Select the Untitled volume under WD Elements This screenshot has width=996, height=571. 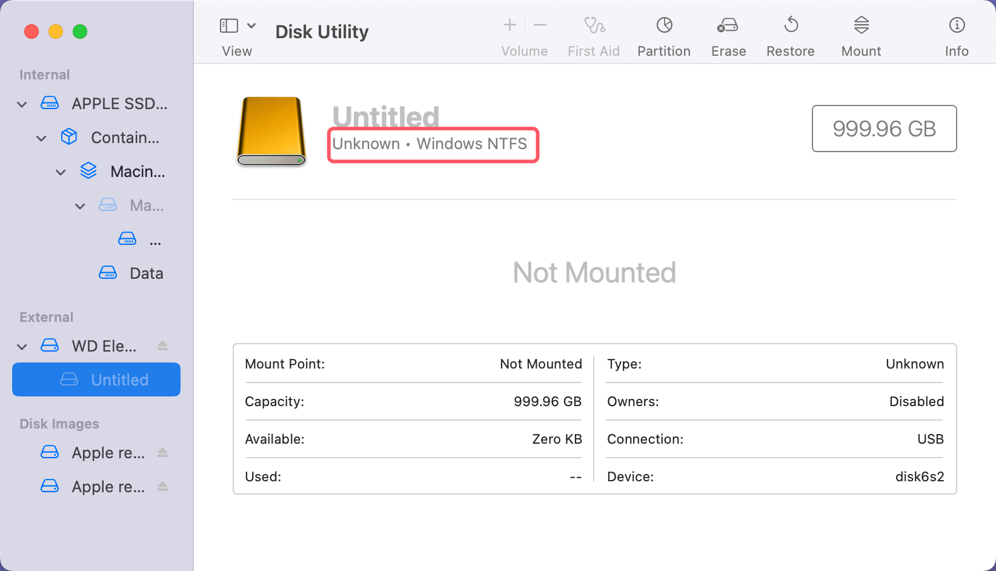(x=119, y=379)
